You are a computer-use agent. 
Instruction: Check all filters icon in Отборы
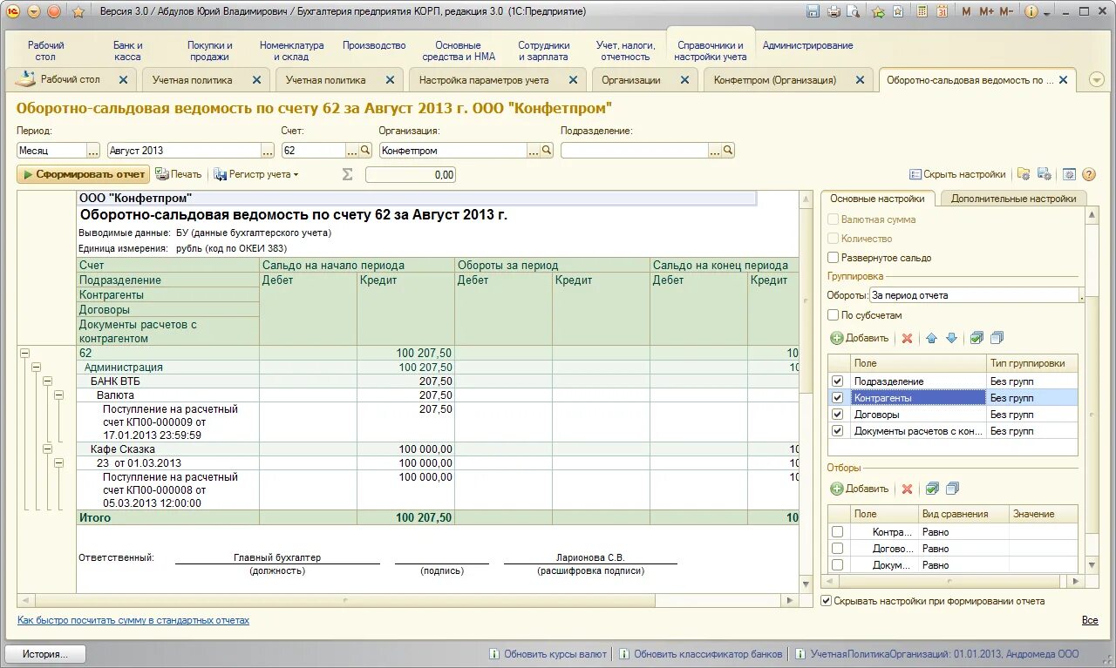(x=931, y=489)
